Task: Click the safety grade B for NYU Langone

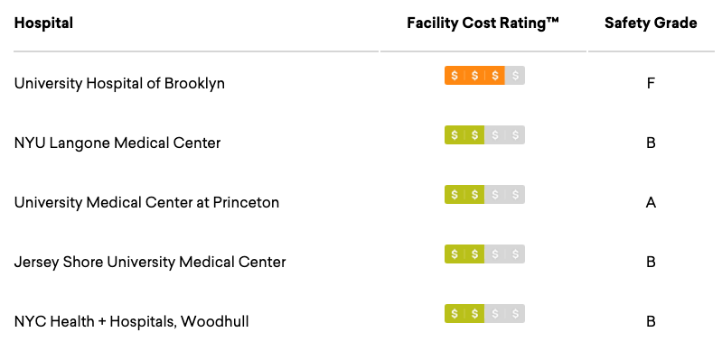Action: click(x=651, y=143)
